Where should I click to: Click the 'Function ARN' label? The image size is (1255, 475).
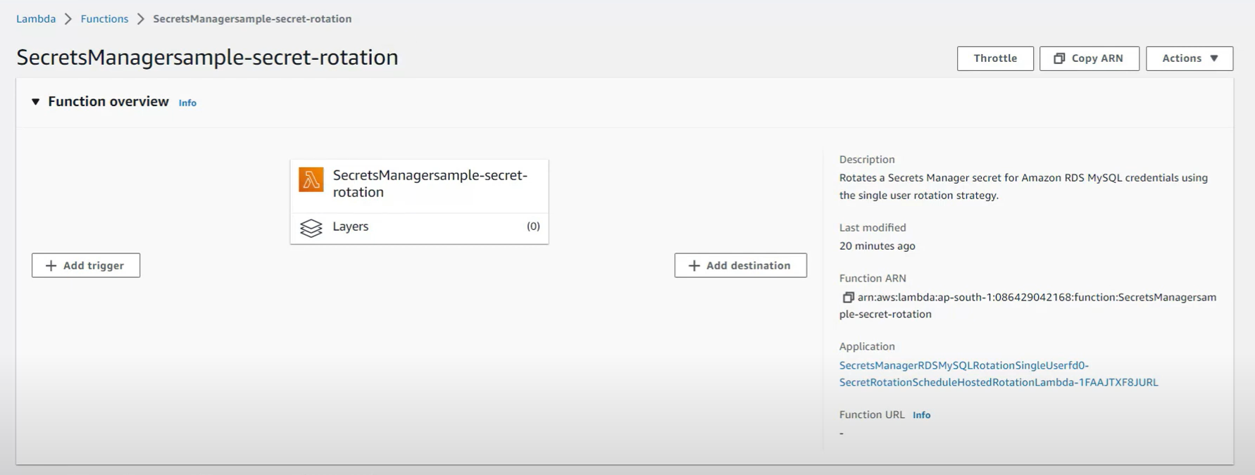(872, 278)
